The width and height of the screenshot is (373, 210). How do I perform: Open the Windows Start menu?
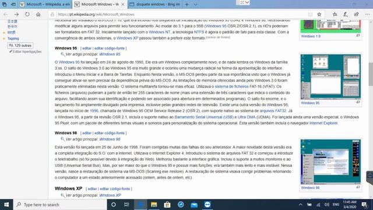(6, 205)
